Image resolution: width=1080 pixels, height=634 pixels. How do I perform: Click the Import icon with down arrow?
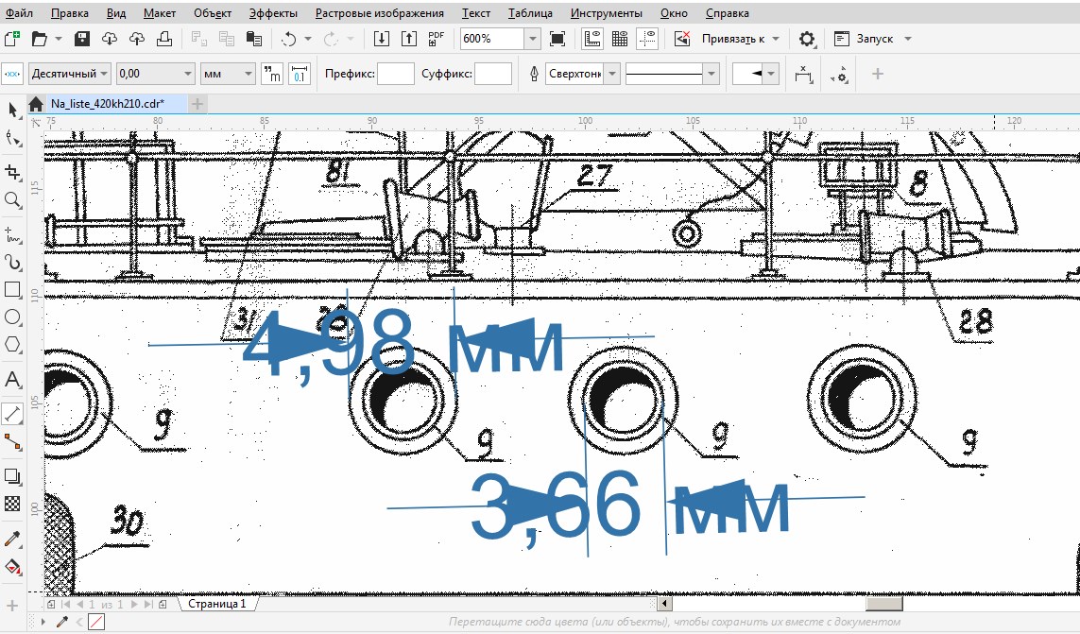(382, 39)
